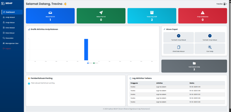Click the warning triangle on Arsip Kadaluarsa
Screen dimensions: 231x112
click(x=203, y=13)
